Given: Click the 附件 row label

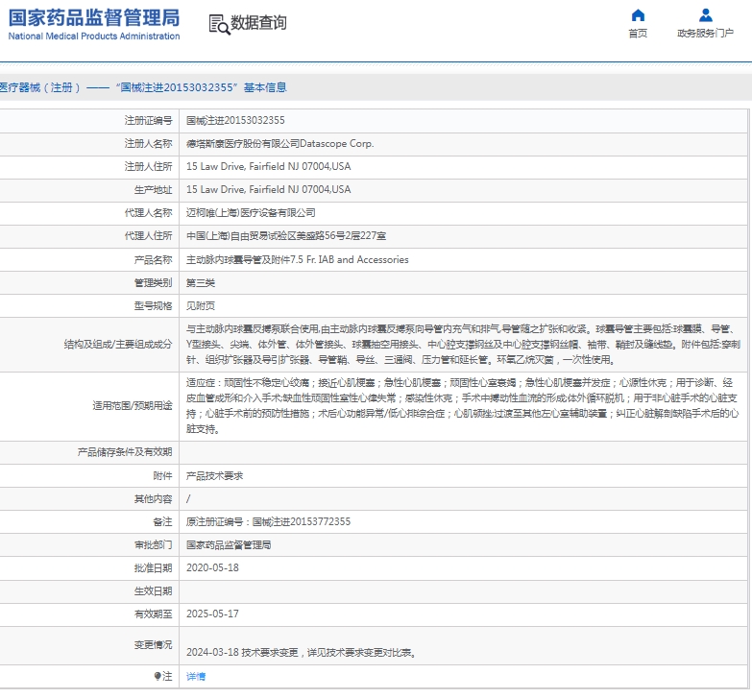Looking at the screenshot, I should pyautogui.click(x=162, y=475).
